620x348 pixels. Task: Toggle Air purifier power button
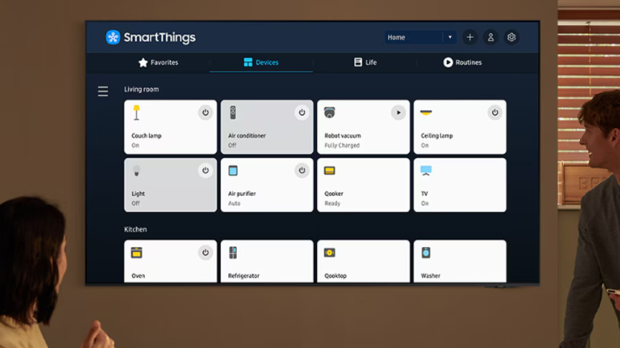coord(302,170)
